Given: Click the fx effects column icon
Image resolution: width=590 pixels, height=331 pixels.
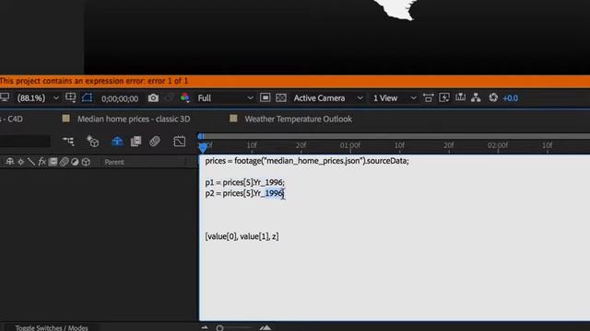Looking at the screenshot, I should tap(41, 162).
